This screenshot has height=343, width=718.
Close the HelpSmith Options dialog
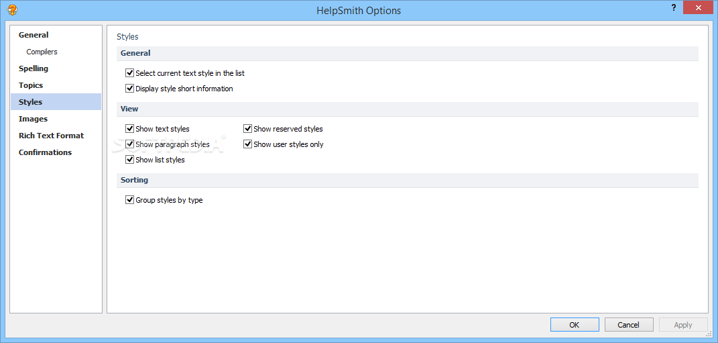click(698, 8)
